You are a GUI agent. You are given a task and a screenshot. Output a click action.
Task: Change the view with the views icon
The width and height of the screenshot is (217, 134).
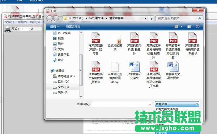tap(176, 26)
